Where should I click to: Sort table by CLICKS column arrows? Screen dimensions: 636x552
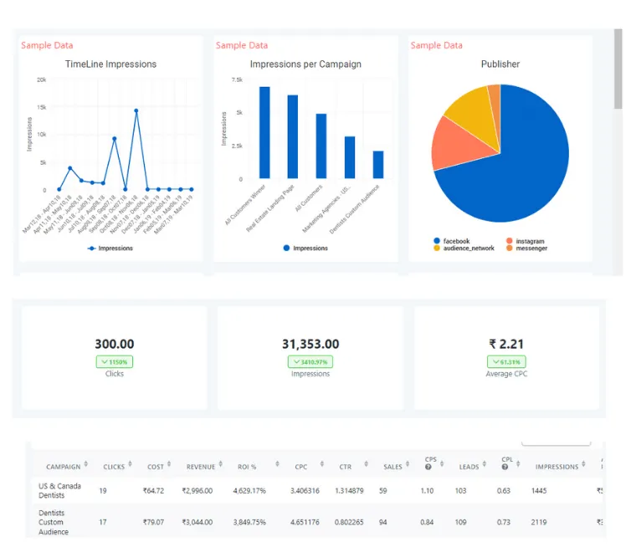point(130,463)
